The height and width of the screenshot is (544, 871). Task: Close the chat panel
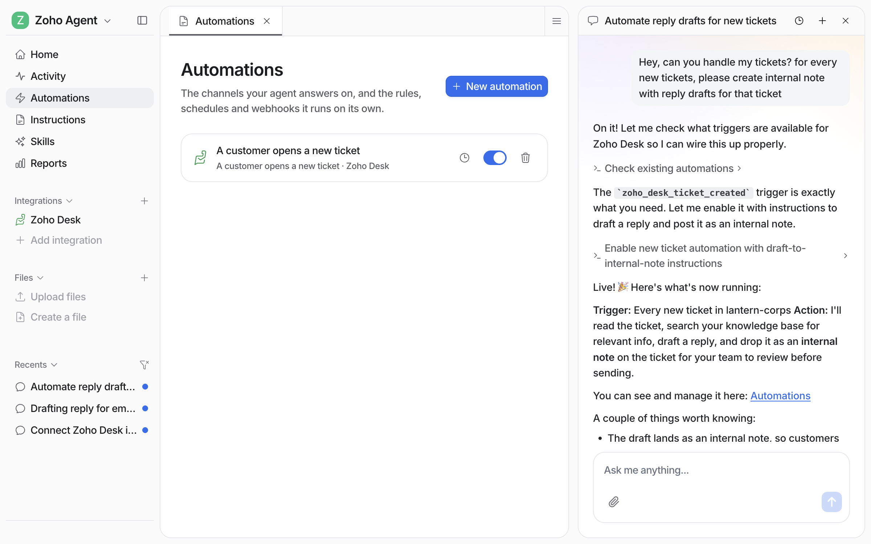coord(846,21)
